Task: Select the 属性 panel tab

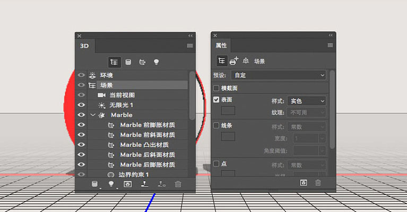Action: tap(221, 46)
